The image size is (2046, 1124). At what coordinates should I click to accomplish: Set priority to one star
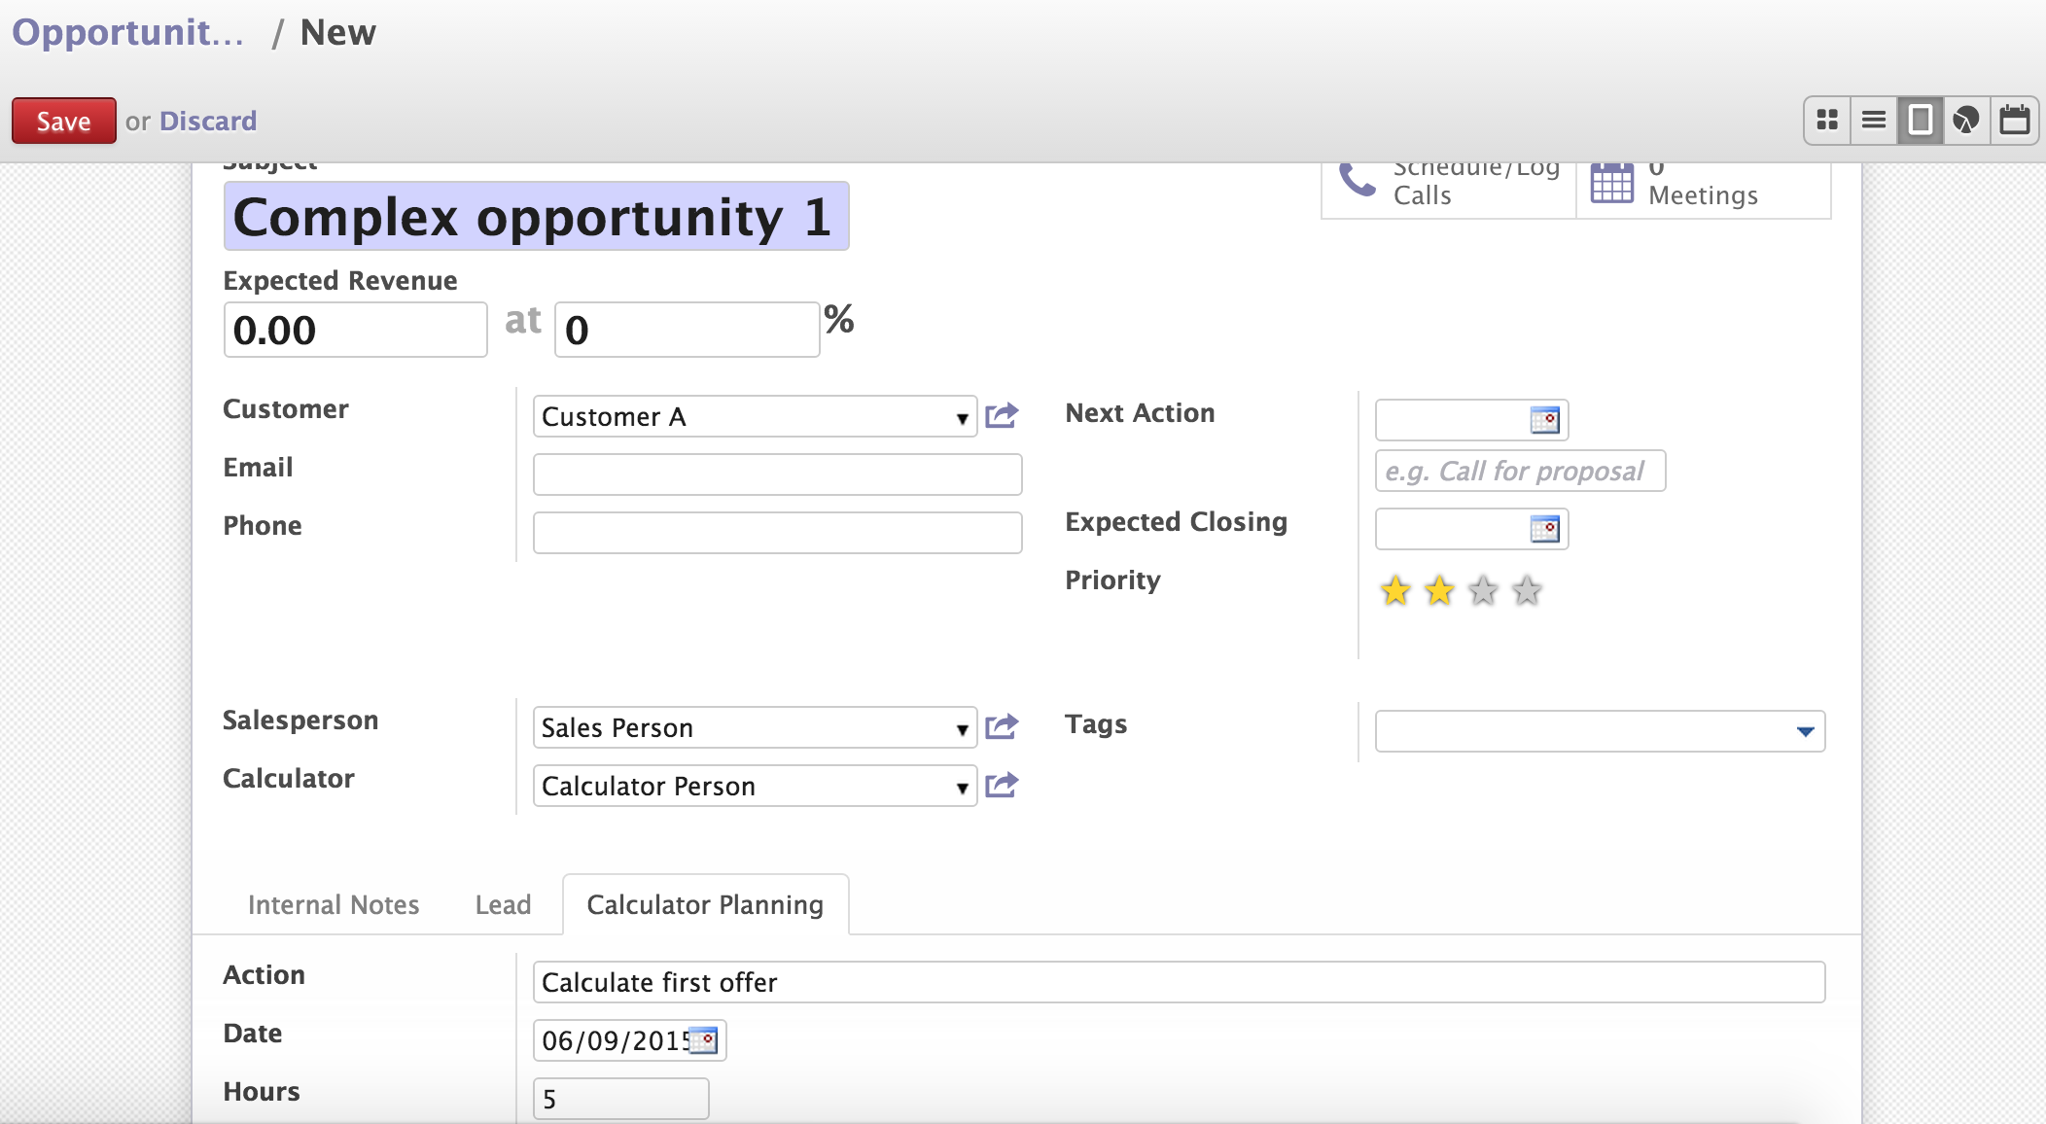click(x=1395, y=590)
